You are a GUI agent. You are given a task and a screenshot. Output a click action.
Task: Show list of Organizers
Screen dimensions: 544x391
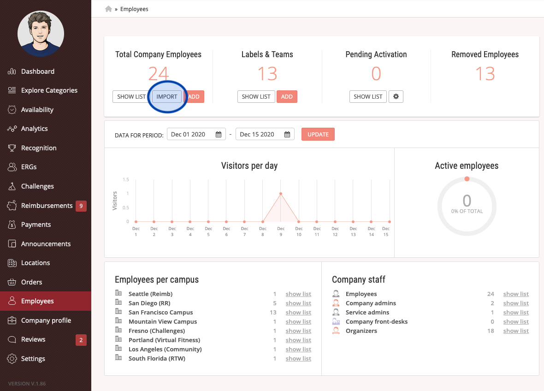(516, 331)
